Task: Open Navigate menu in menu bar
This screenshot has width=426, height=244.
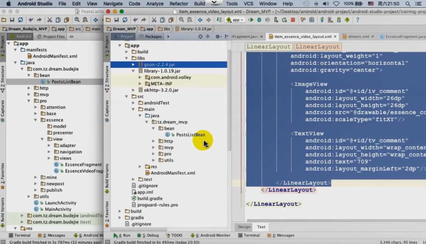Action: tap(113, 4)
